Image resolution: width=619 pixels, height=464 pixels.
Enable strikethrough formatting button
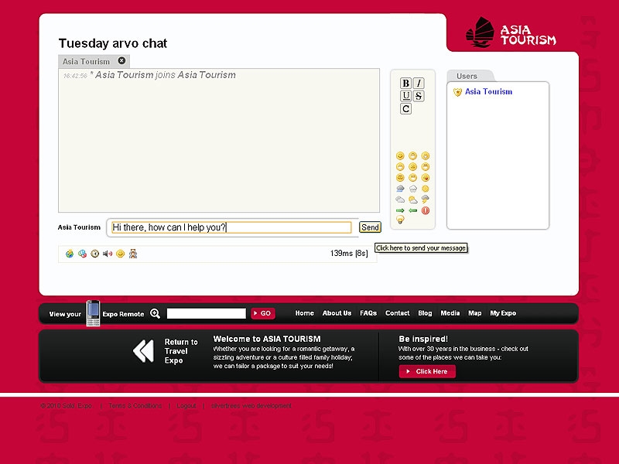click(419, 96)
